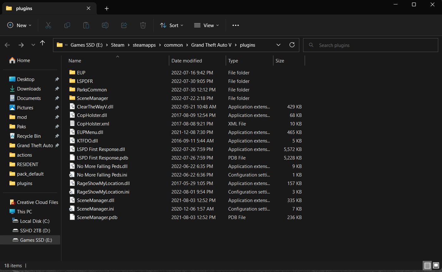The height and width of the screenshot is (272, 442).
Task: Show address bar history dropdown
Action: [278, 45]
